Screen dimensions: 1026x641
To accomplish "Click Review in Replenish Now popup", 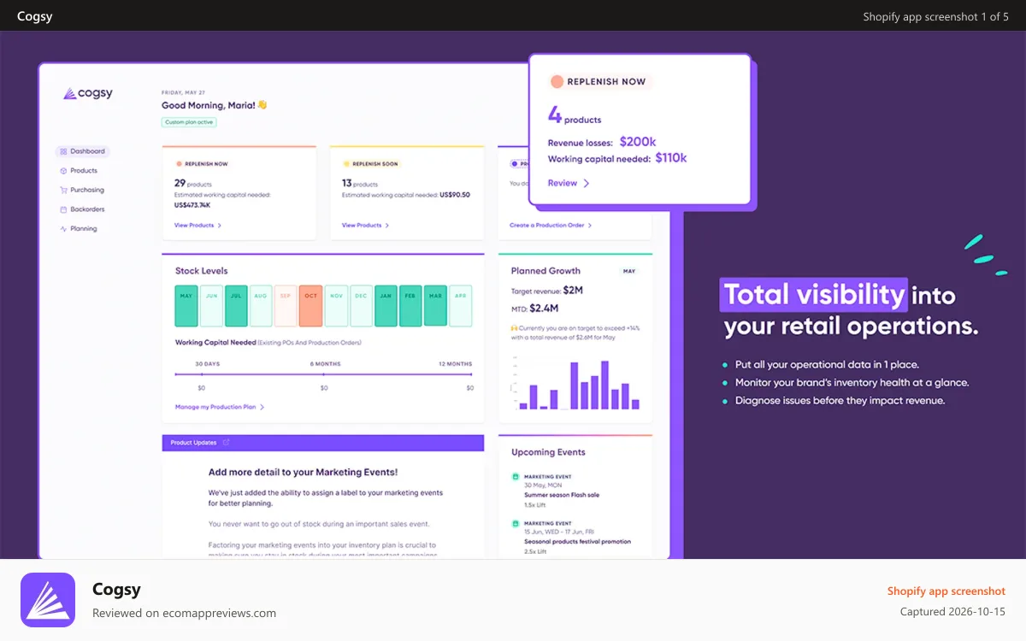I will click(x=563, y=183).
